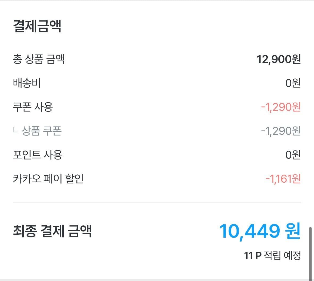Click the 0원 value beside 배송비

[x=293, y=83]
